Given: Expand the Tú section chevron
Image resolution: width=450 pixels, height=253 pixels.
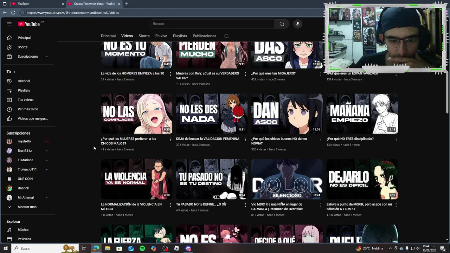Looking at the screenshot, I should [x=14, y=72].
